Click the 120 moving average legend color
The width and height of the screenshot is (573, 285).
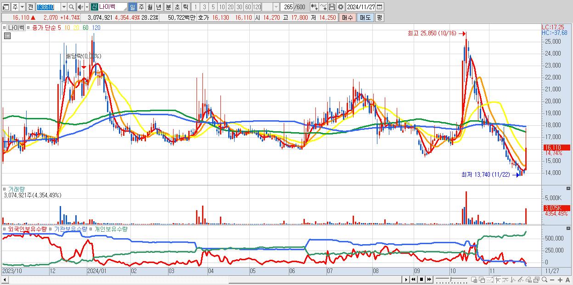click(x=96, y=28)
